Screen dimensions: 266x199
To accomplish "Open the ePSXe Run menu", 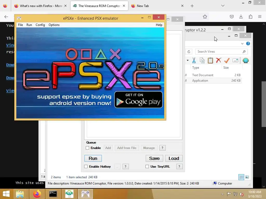I will pyautogui.click(x=29, y=25).
